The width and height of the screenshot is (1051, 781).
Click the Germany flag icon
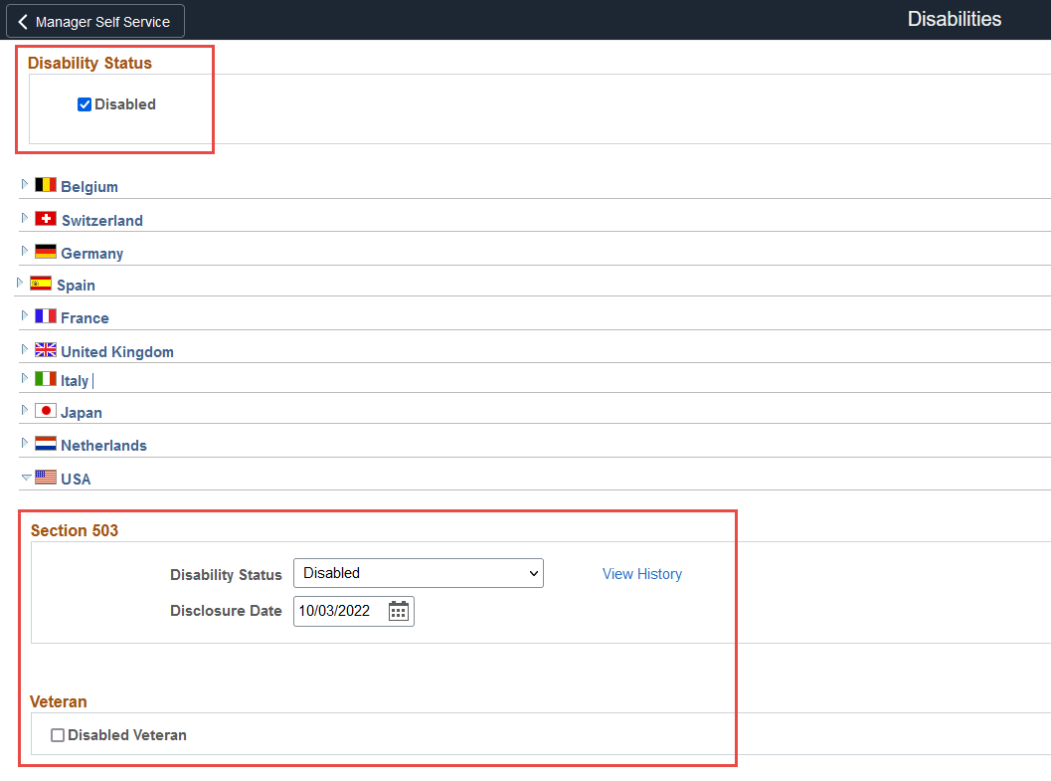pos(46,252)
